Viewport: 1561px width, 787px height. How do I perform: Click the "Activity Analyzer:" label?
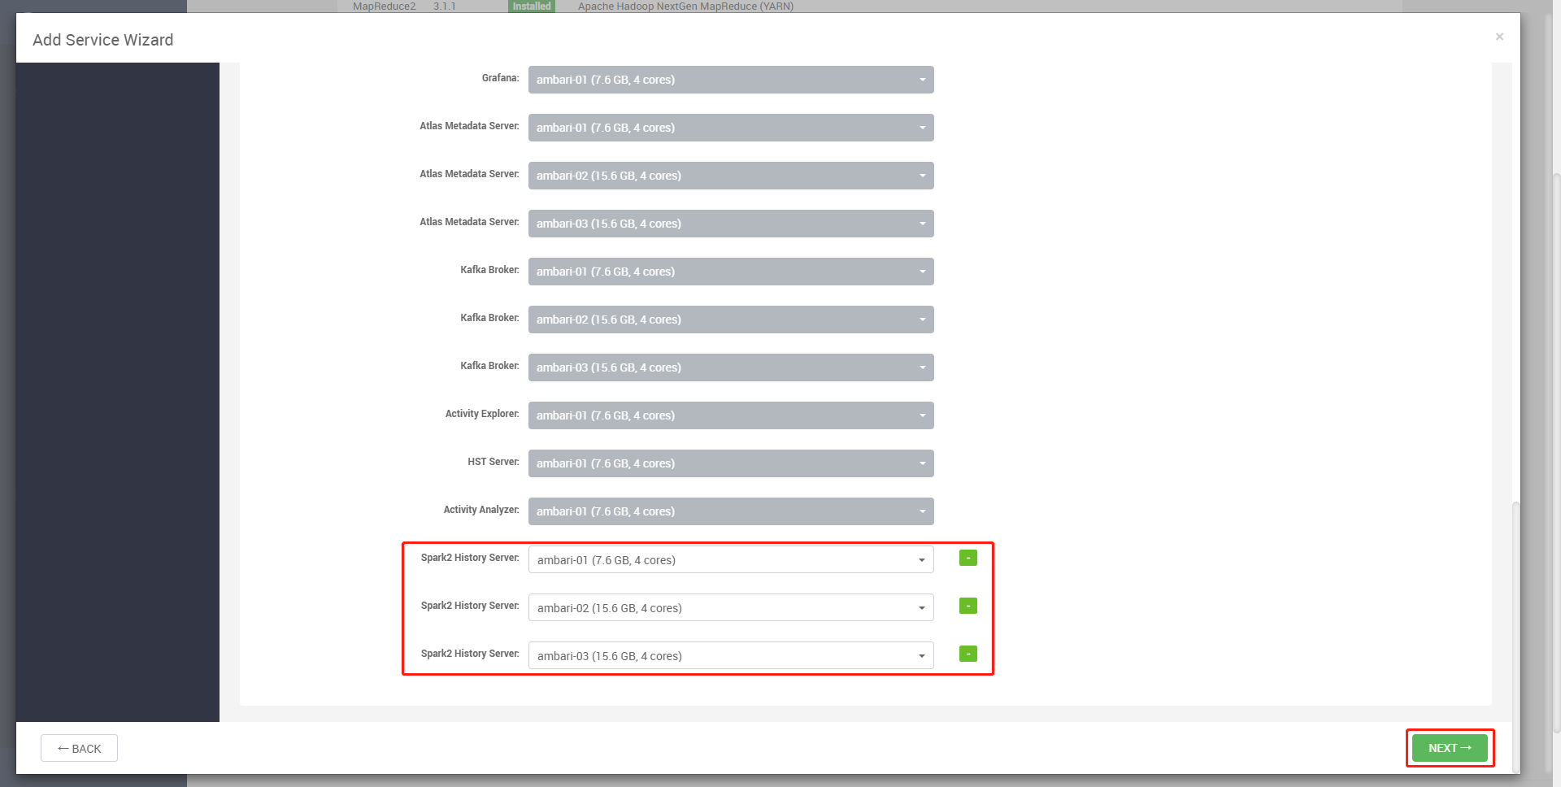(481, 510)
